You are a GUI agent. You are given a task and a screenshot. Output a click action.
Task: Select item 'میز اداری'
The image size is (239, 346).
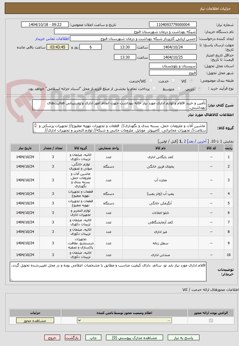pyautogui.click(x=160, y=232)
